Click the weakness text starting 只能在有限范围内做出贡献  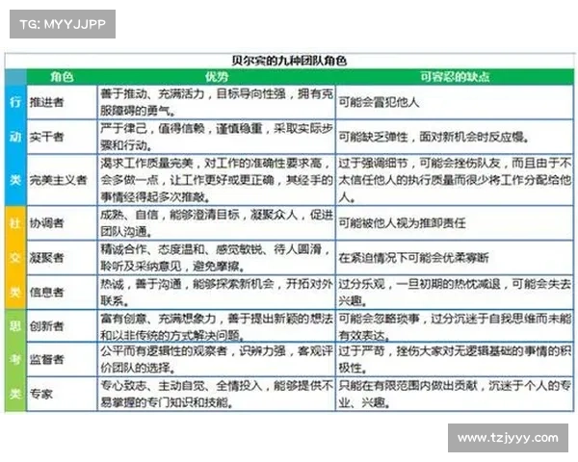pos(455,394)
